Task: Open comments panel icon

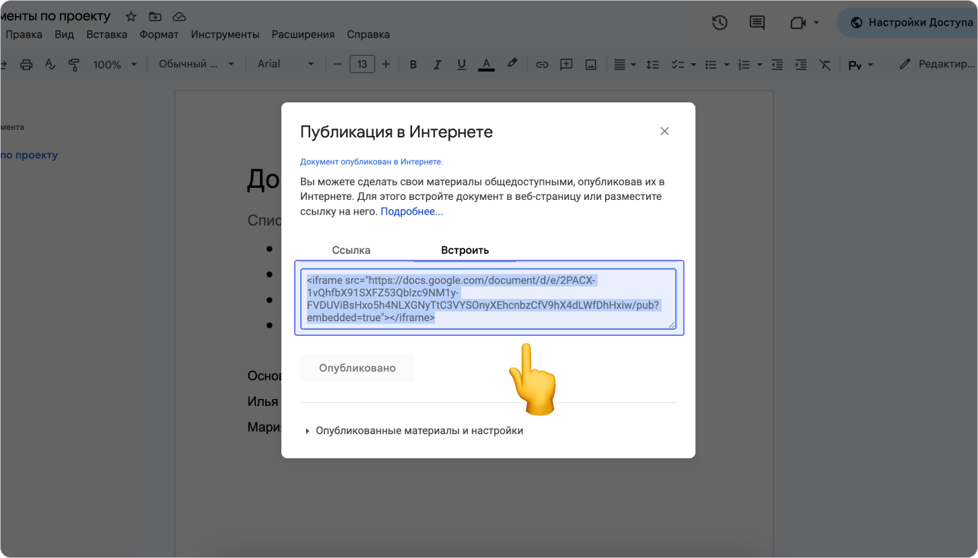Action: 757,23
